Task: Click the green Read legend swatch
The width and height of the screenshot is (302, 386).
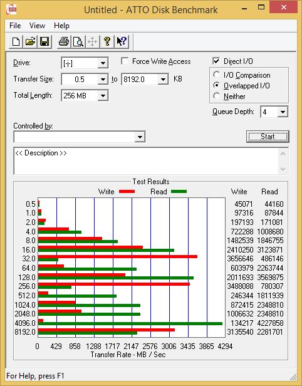Action: [179, 191]
